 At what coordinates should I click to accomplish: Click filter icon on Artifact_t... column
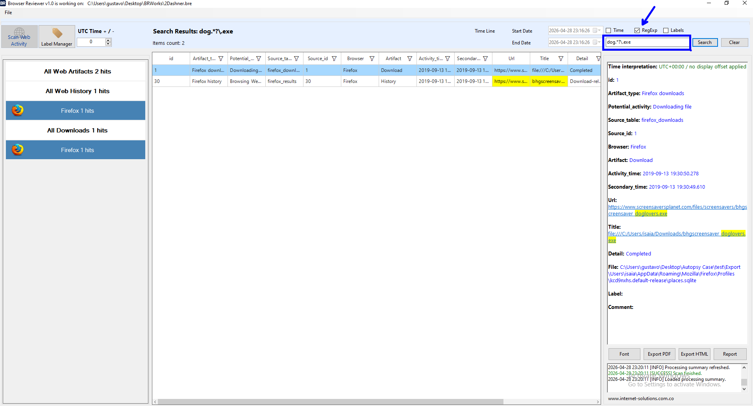point(221,59)
